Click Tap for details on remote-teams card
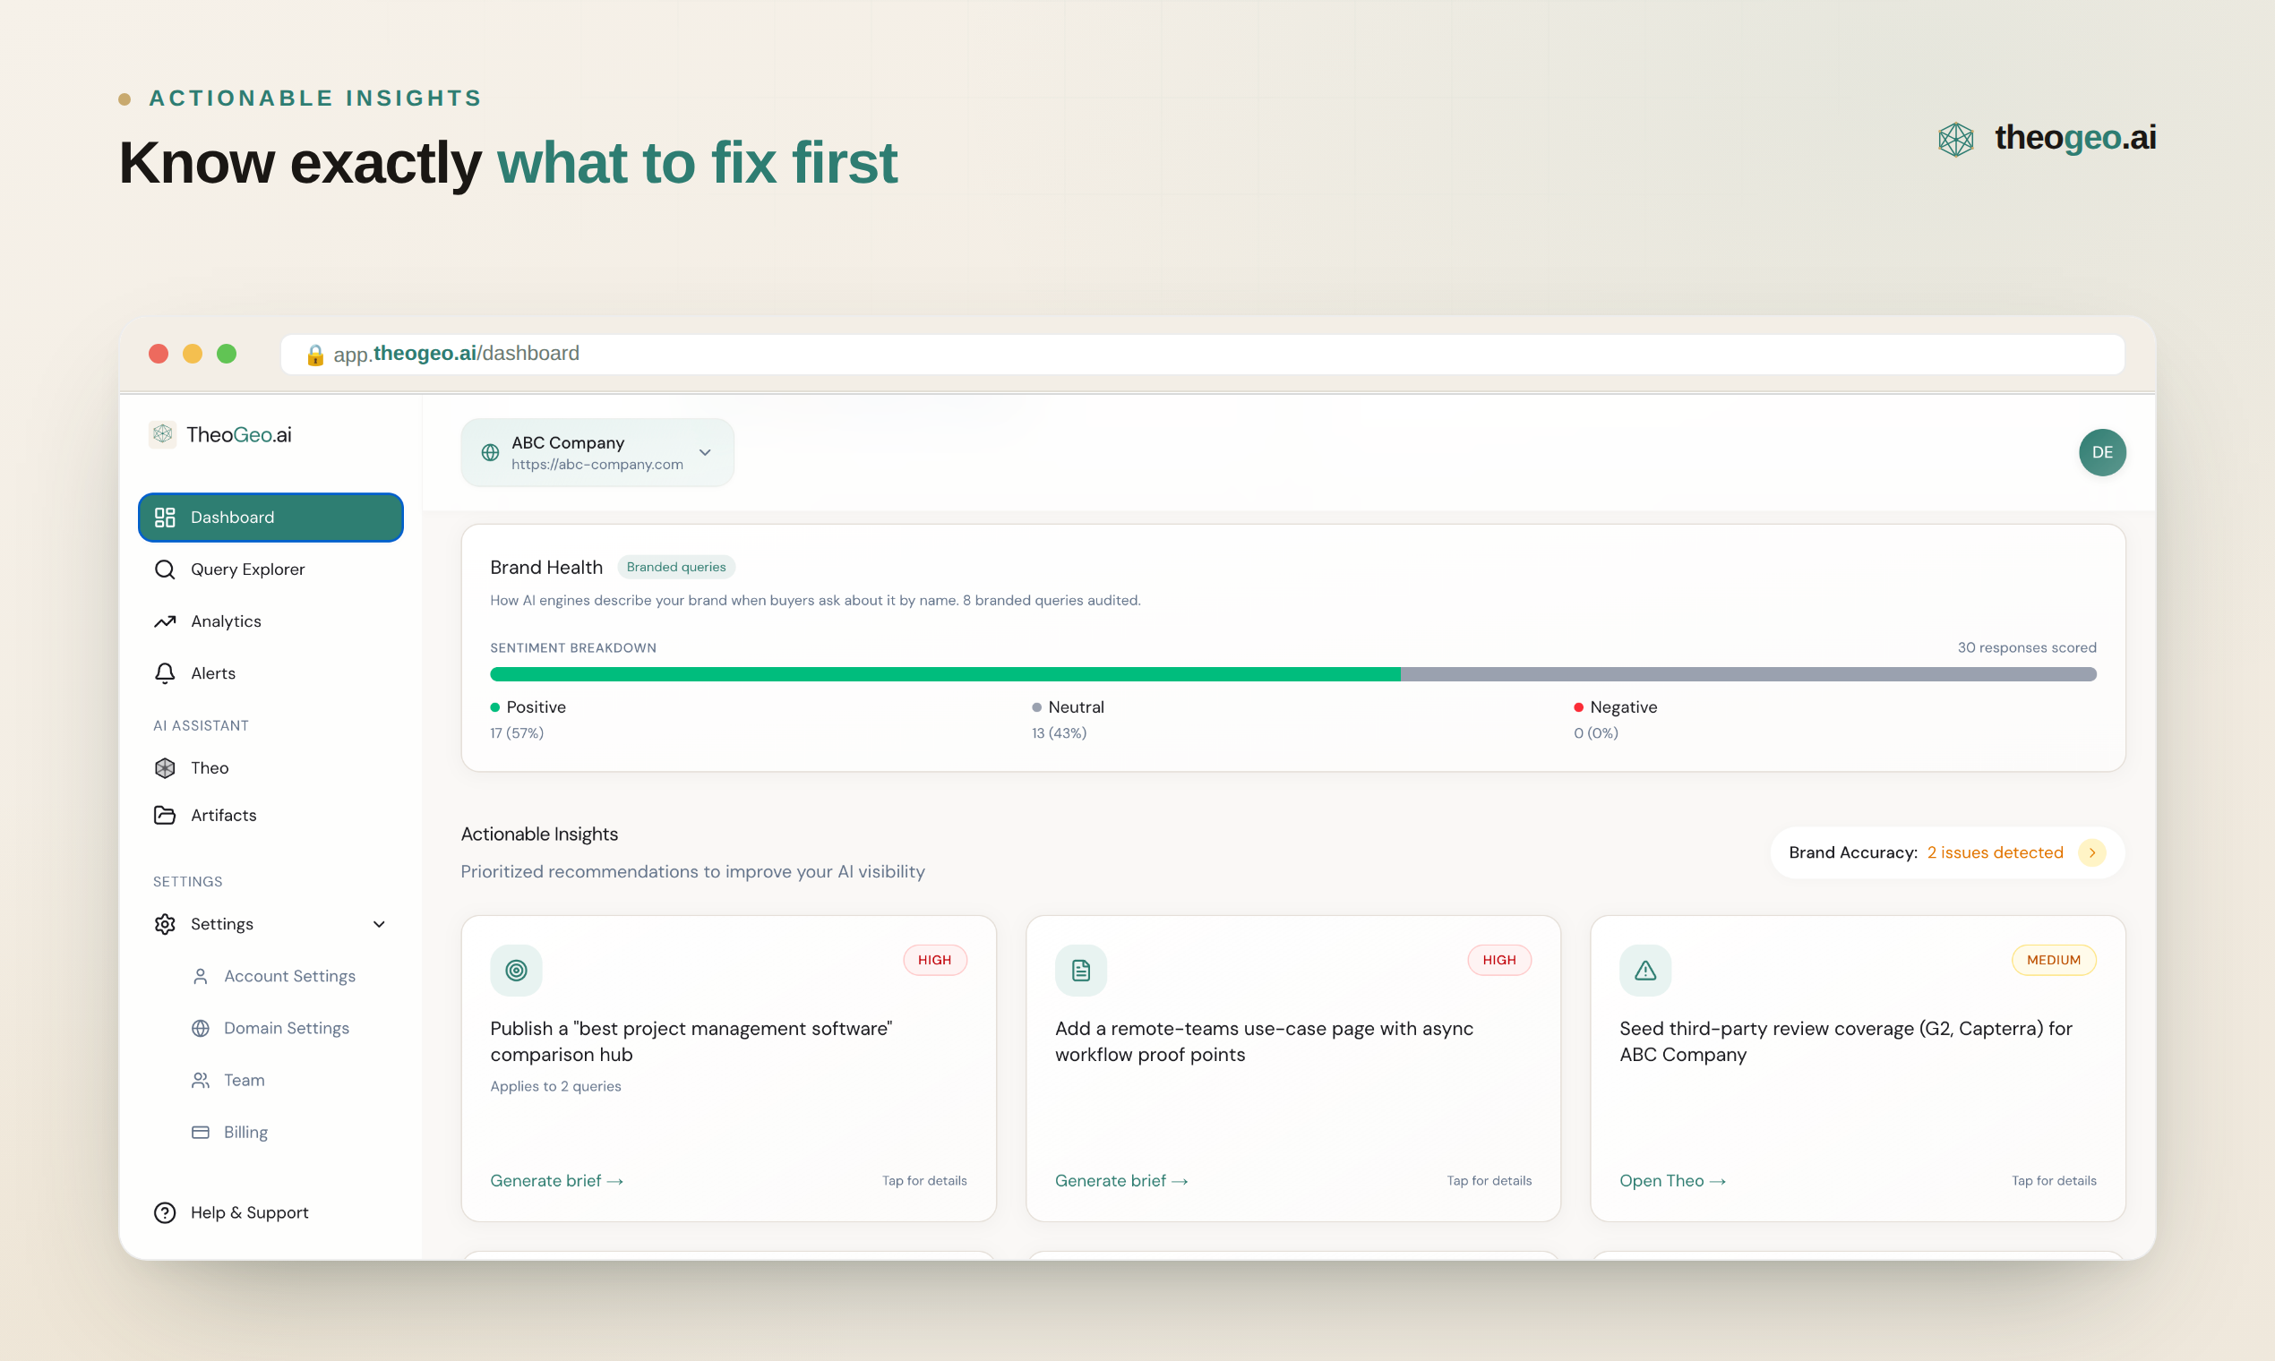The image size is (2275, 1361). [x=1489, y=1181]
